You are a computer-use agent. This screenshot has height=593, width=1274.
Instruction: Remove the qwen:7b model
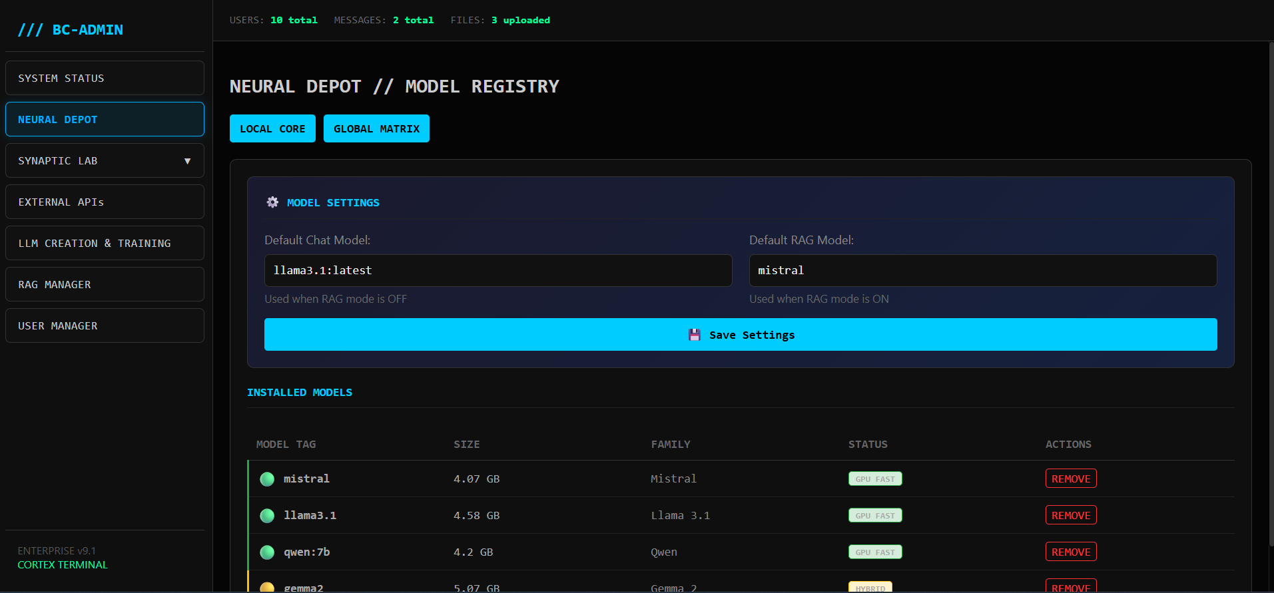(1070, 552)
